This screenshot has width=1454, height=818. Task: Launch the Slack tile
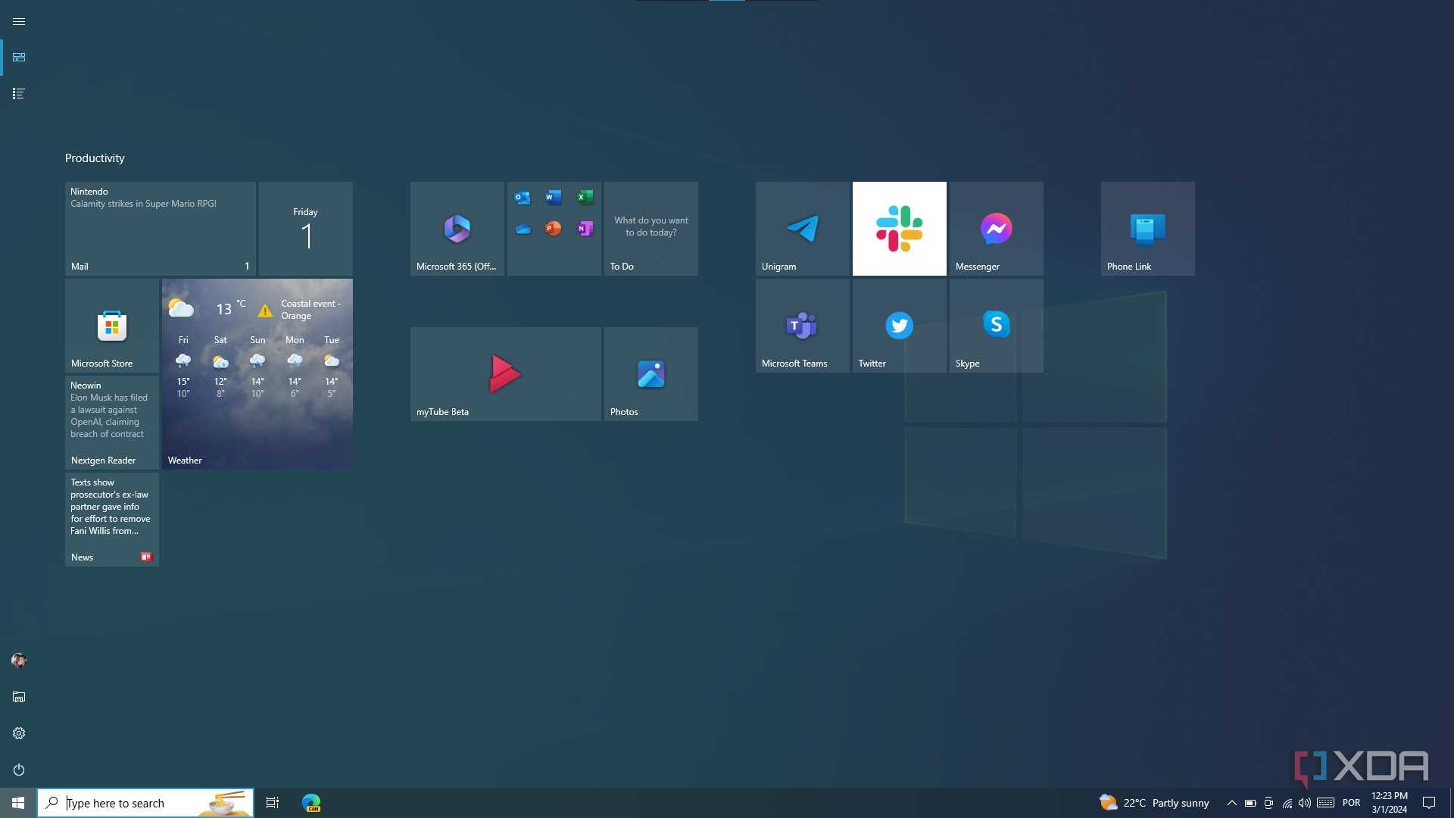tap(899, 229)
